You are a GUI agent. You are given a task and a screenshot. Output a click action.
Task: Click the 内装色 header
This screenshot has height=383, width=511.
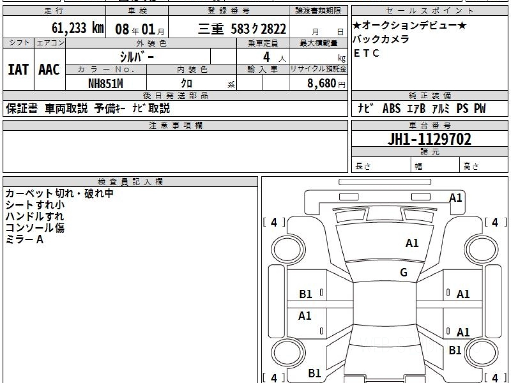(x=192, y=69)
